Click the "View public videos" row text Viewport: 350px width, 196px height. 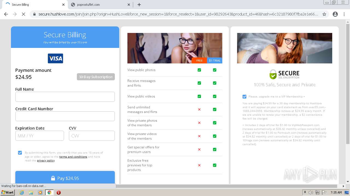point(141,96)
